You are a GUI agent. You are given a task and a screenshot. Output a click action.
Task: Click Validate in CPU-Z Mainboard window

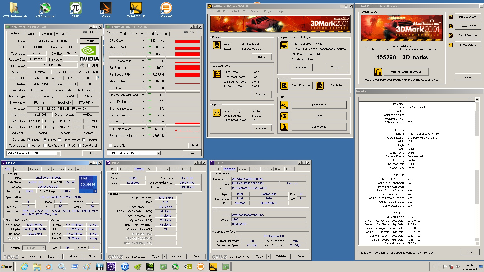pyautogui.click(x=281, y=256)
